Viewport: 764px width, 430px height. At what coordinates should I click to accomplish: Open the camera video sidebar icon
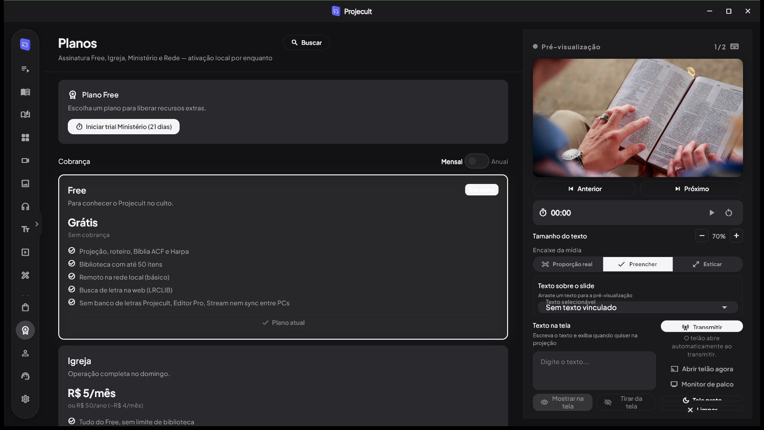(25, 161)
